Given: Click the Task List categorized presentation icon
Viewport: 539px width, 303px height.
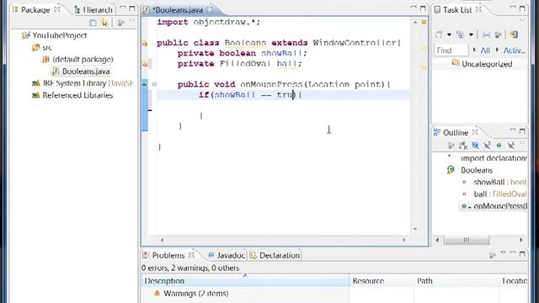Looking at the screenshot, I should point(460,35).
